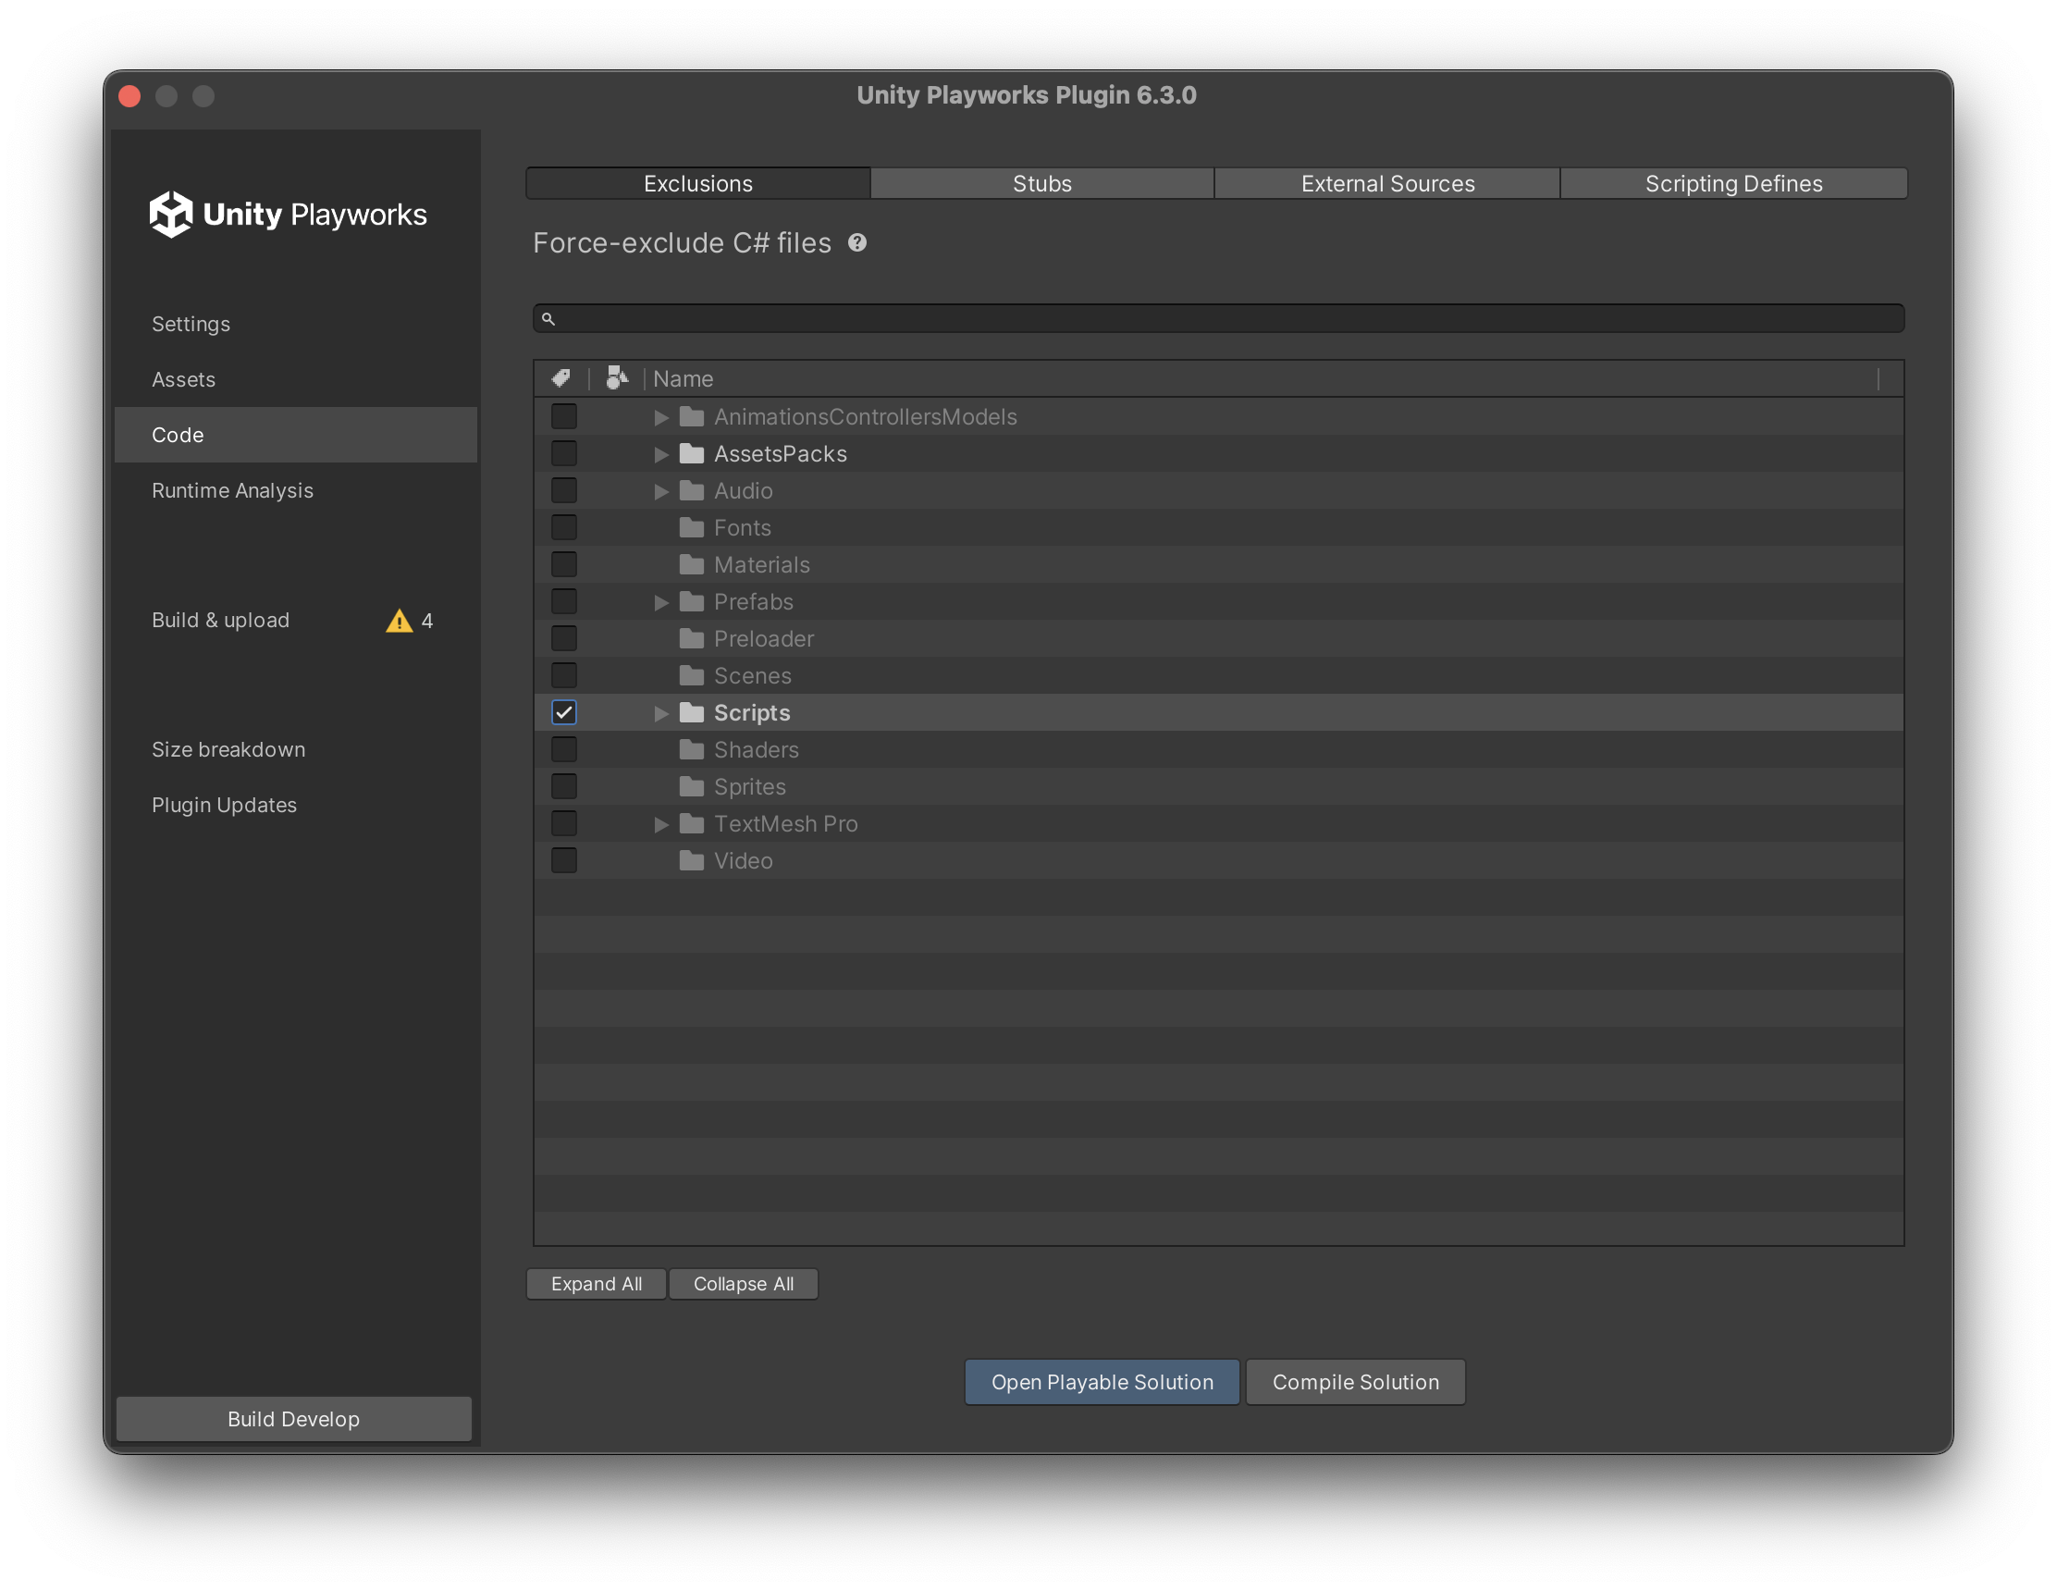Screen dimensions: 2057x1591
Task: Check the AssetsPacks exclusion checkbox
Action: point(564,454)
